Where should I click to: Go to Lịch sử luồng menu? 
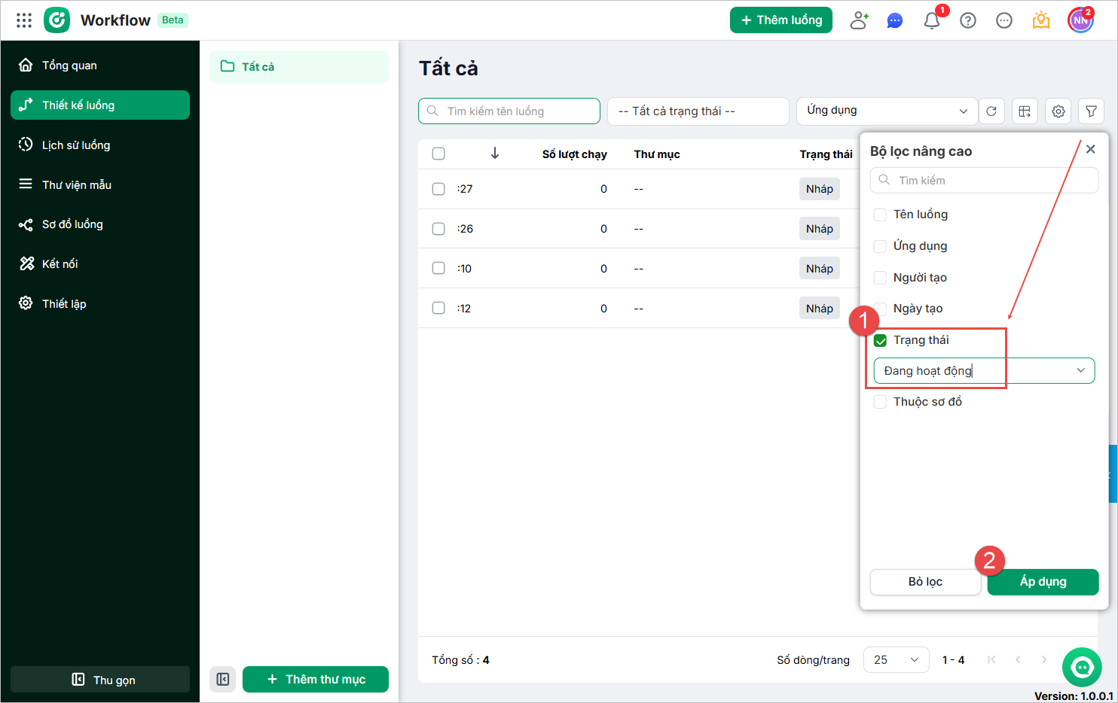[76, 145]
